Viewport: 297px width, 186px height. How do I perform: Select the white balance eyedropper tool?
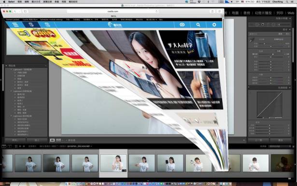click(x=252, y=40)
